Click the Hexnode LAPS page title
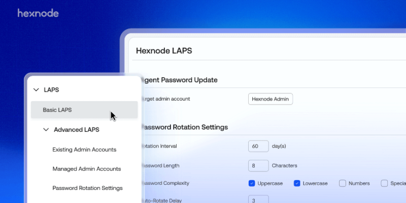Screen dimensions: 406x203 coord(164,51)
